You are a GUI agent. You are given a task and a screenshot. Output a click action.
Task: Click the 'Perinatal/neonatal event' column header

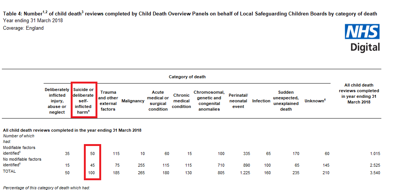tap(238, 101)
